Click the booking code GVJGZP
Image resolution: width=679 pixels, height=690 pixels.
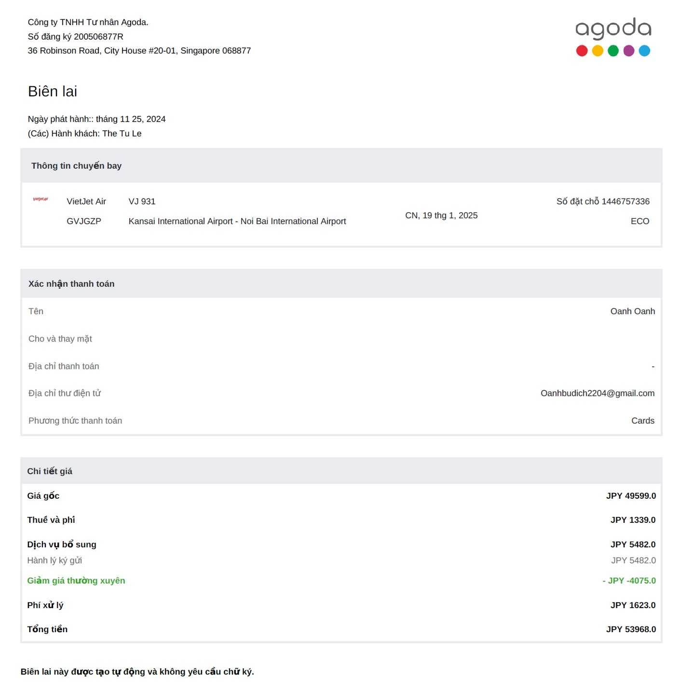pos(84,221)
